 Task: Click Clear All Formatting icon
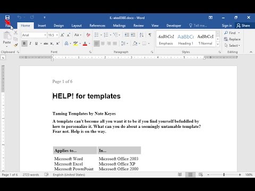[x=88, y=35]
